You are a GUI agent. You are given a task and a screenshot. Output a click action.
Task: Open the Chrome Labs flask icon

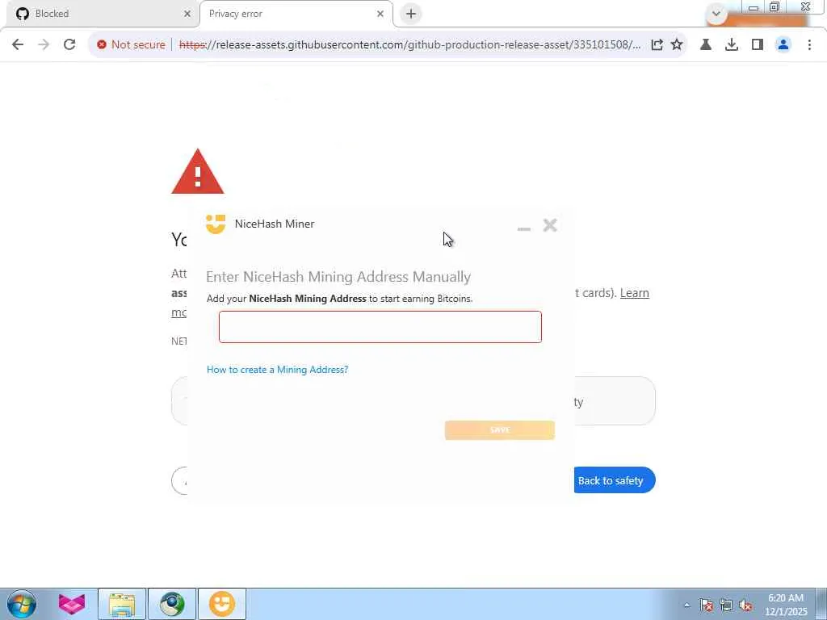706,45
